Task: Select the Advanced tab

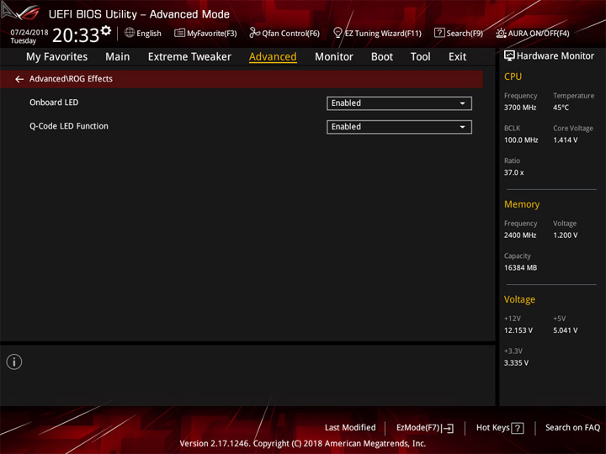Action: (x=273, y=57)
